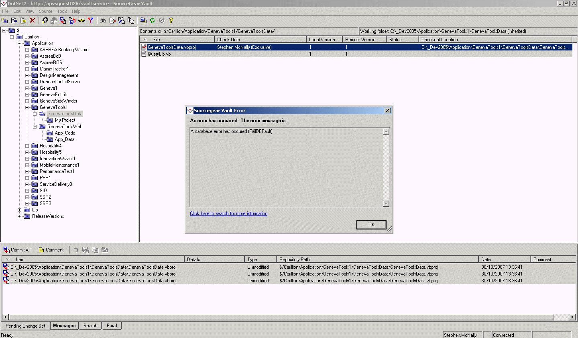Click the eyeglasses Show History icon
This screenshot has width=578, height=338.
tap(103, 20)
